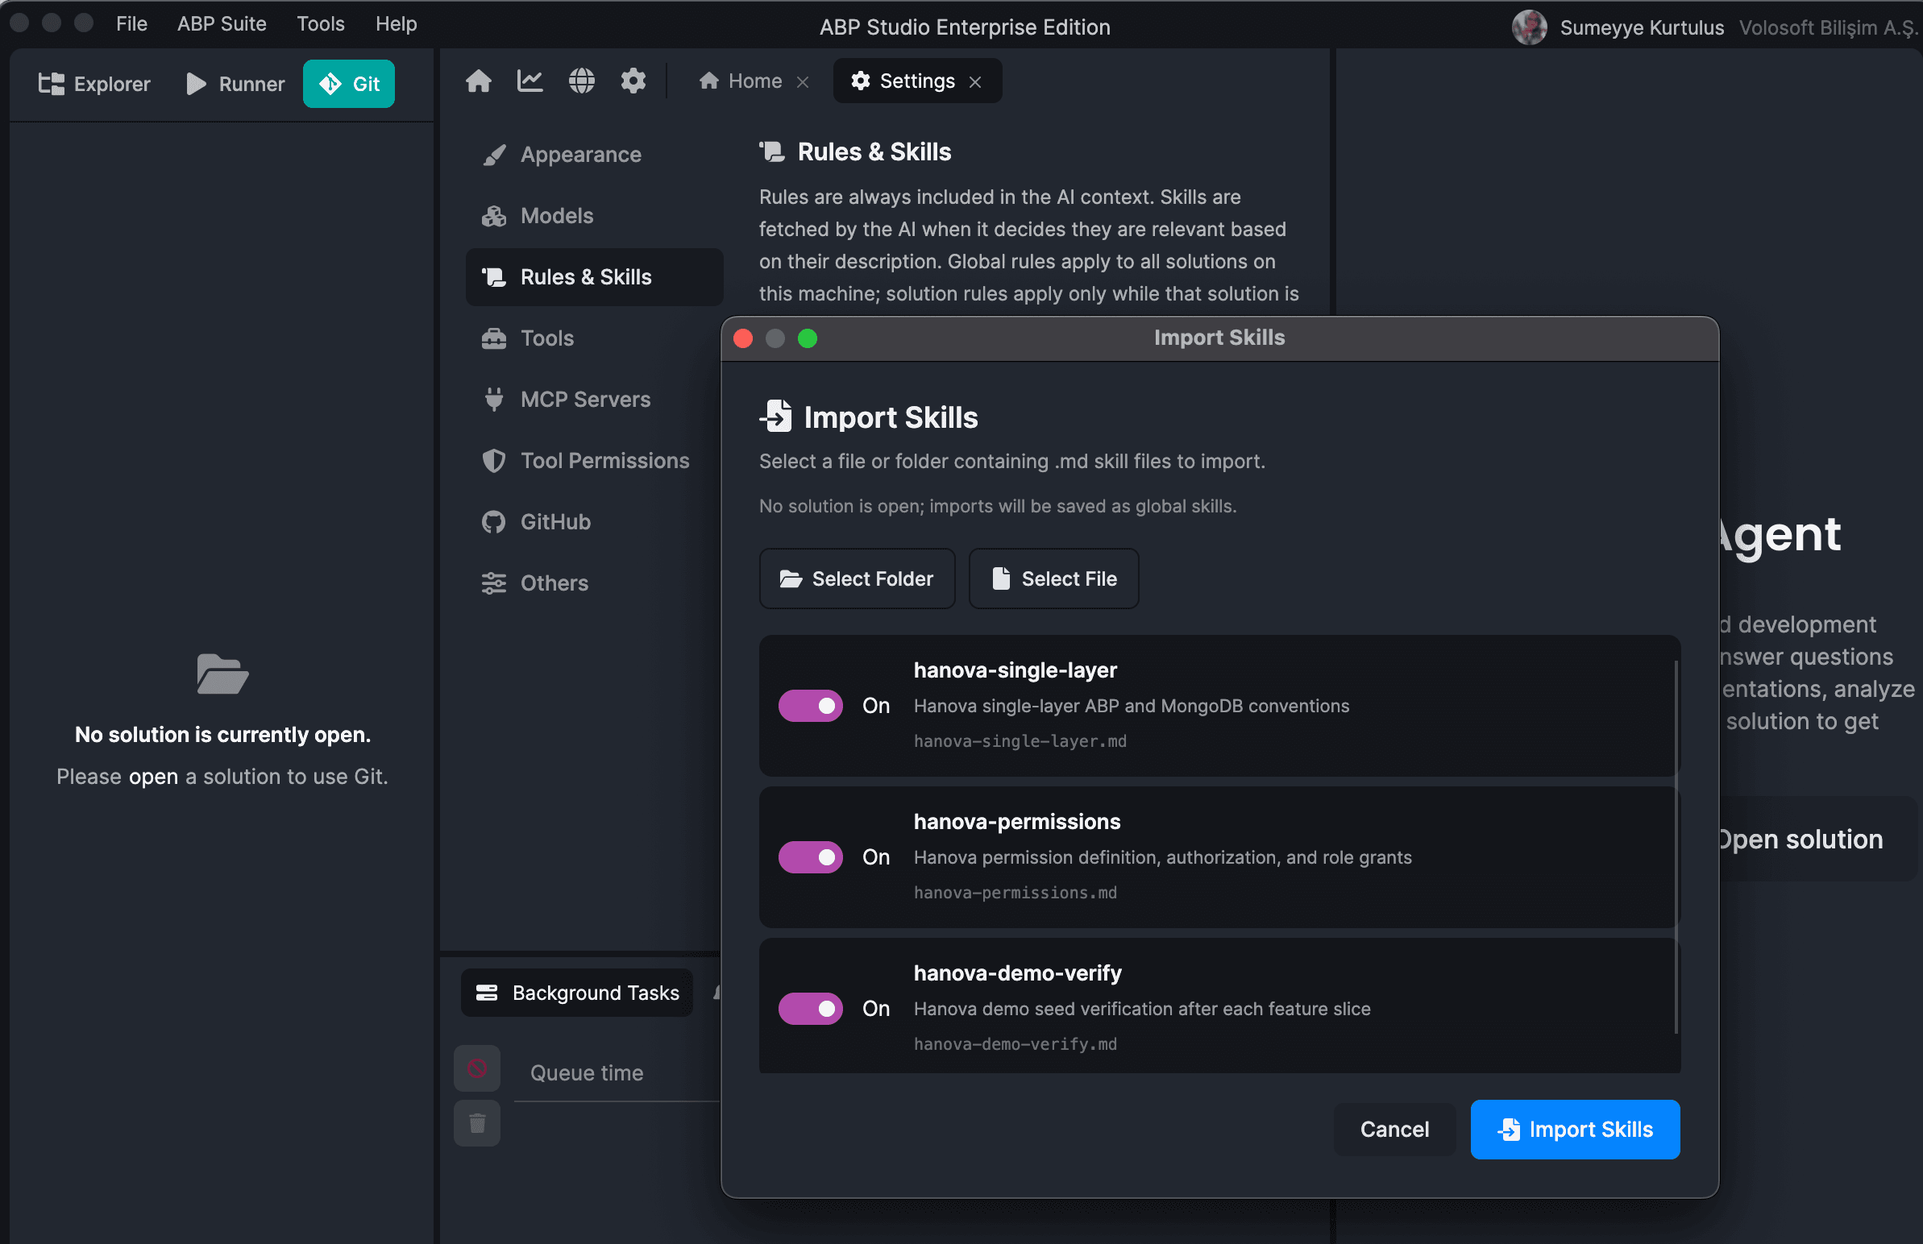Open the monitoring chart icon
Screen dimensions: 1923x1244
click(530, 81)
